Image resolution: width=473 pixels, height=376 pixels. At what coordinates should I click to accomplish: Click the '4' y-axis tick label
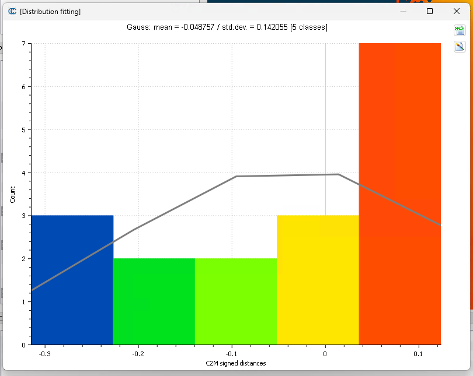(23, 173)
